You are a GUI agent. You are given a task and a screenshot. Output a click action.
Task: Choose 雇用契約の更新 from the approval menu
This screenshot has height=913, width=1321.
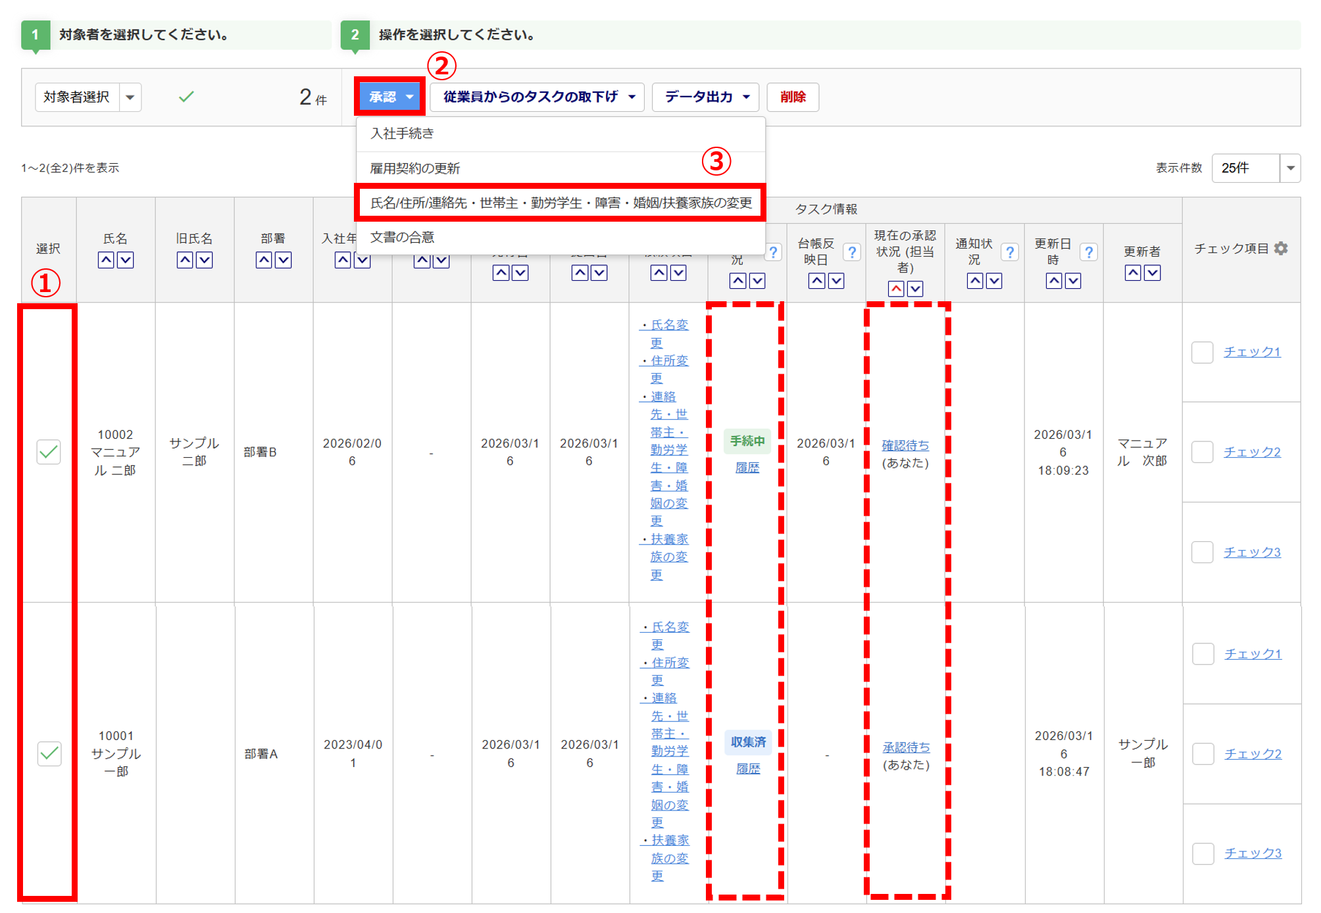point(415,168)
